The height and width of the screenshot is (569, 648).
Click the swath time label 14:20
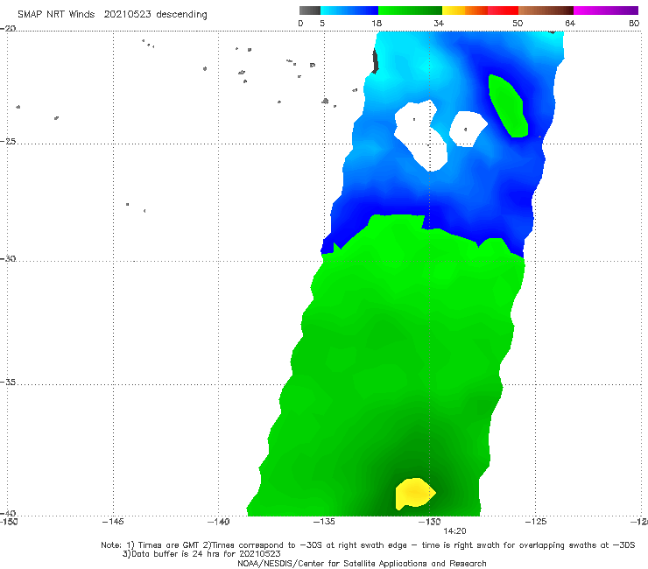coord(454,531)
